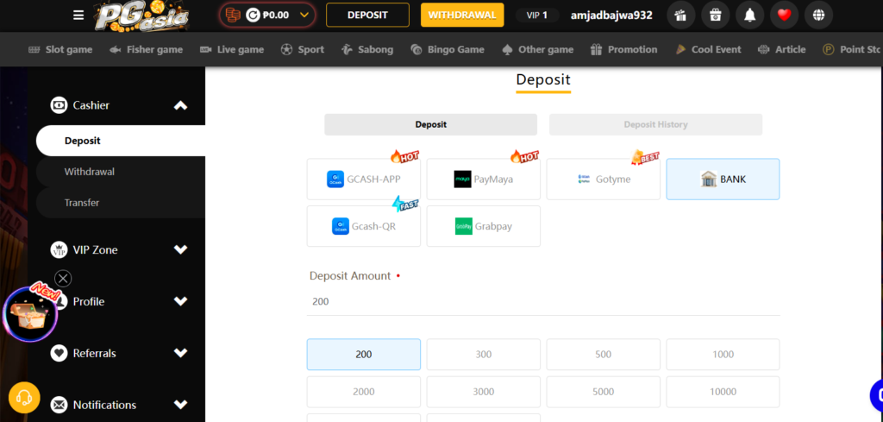Open Article page
883x422 pixels.
point(781,49)
